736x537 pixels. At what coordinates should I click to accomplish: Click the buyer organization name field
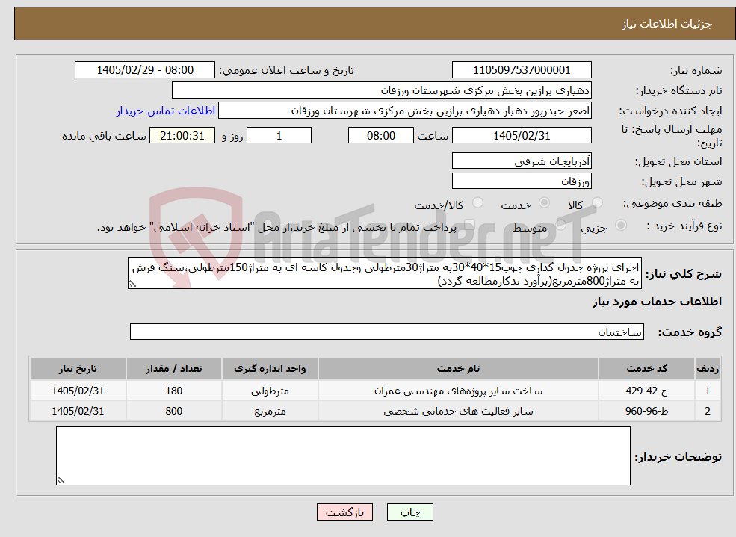click(382, 90)
